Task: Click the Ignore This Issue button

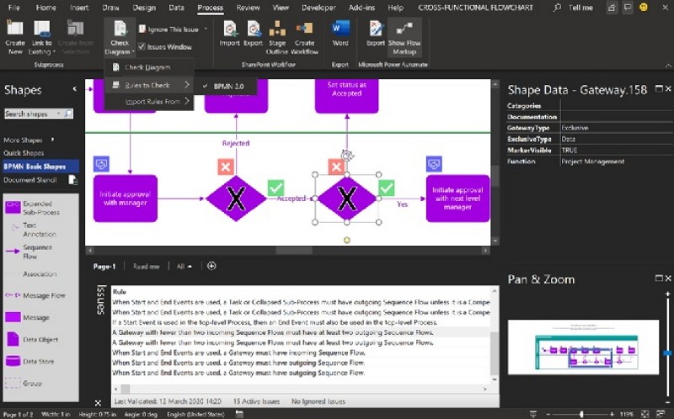Action: (x=169, y=29)
